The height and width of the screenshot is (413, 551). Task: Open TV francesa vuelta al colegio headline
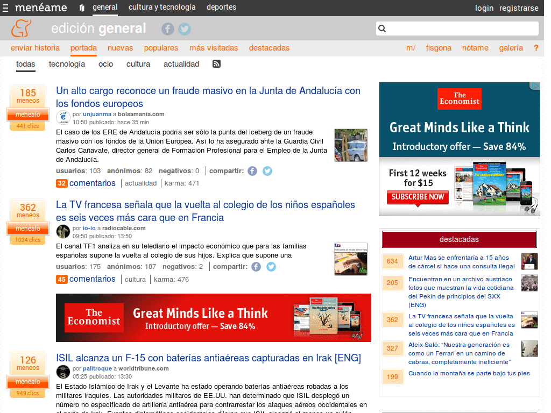(206, 211)
